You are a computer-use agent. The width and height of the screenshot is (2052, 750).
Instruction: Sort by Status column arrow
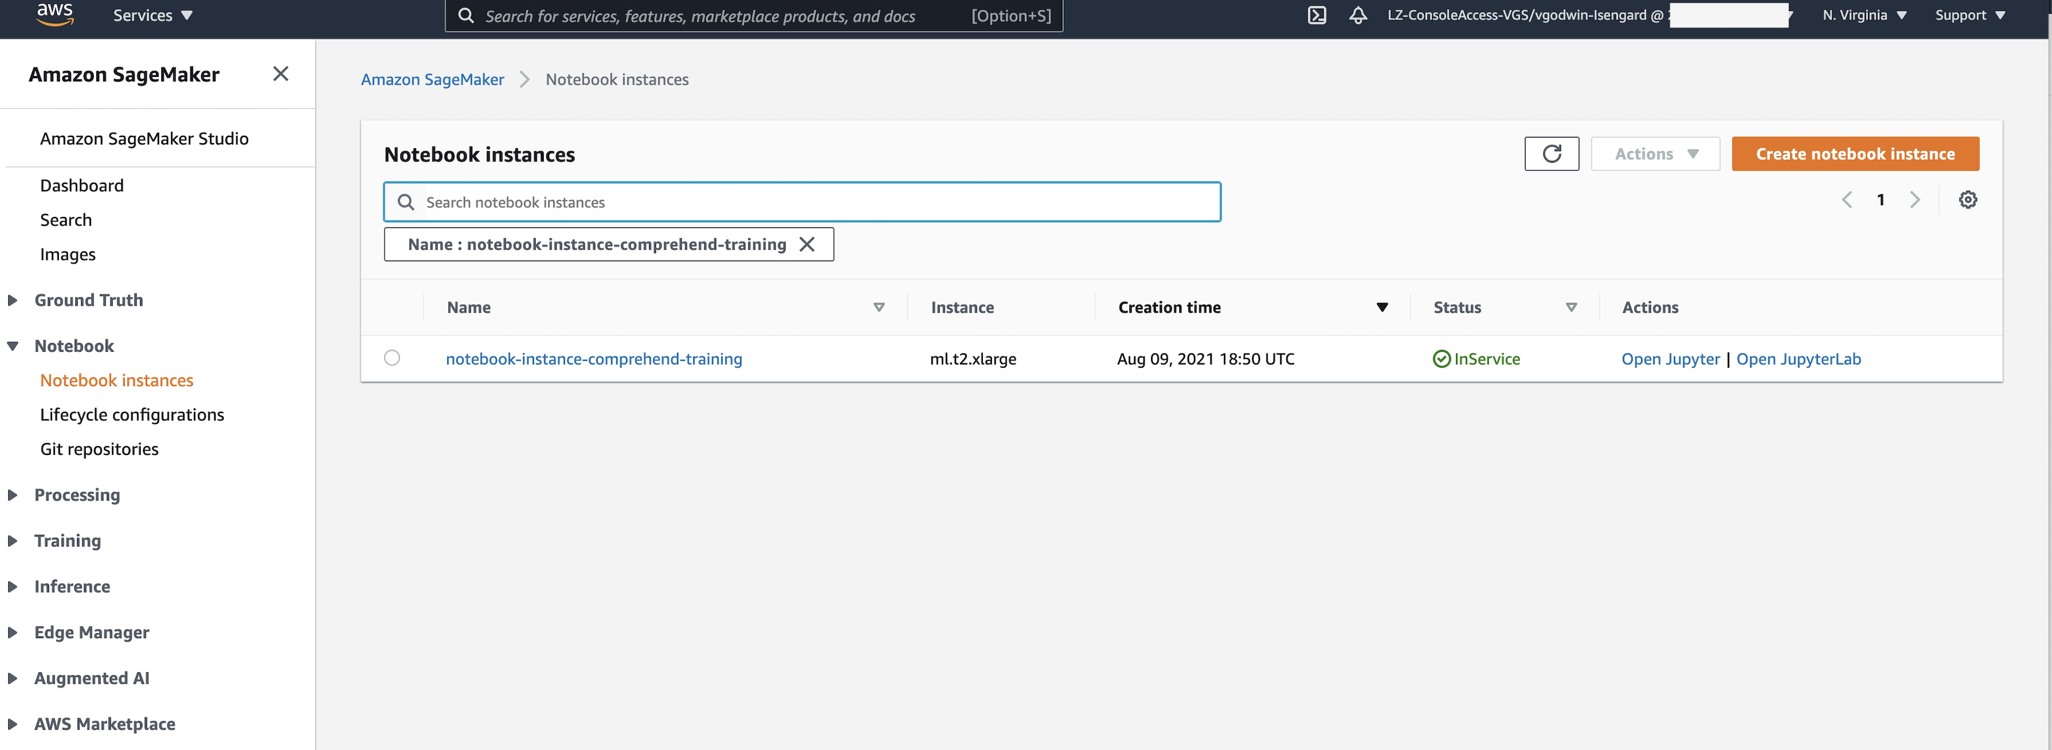click(1571, 307)
